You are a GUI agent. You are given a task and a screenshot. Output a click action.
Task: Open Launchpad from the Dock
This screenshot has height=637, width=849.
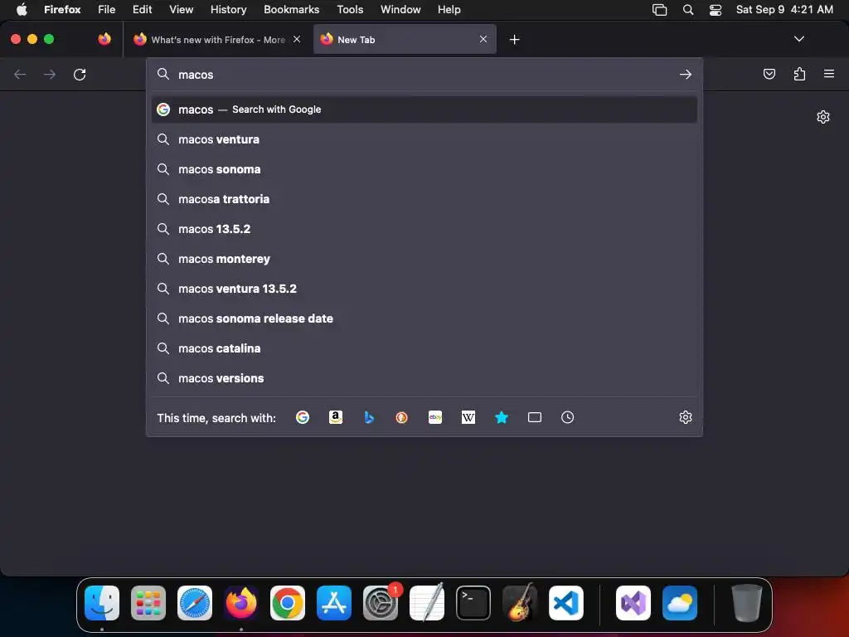tap(148, 603)
